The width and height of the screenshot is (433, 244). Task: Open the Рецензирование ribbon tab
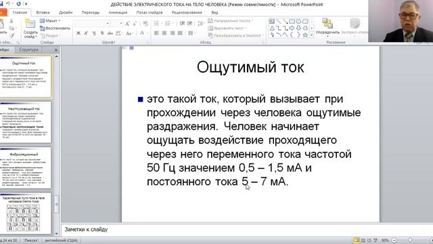(187, 12)
